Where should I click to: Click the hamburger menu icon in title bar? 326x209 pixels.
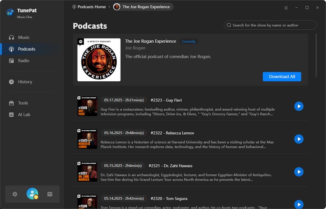point(286,7)
